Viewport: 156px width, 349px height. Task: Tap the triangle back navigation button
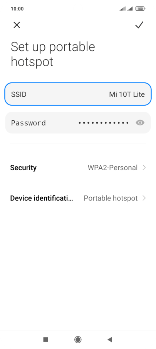coord(110,339)
